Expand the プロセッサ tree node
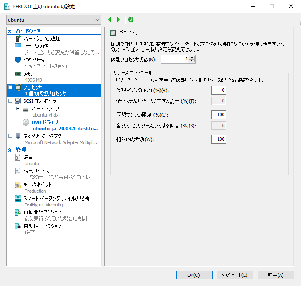Image resolution: width=301 pixels, height=286 pixels. click(x=10, y=87)
